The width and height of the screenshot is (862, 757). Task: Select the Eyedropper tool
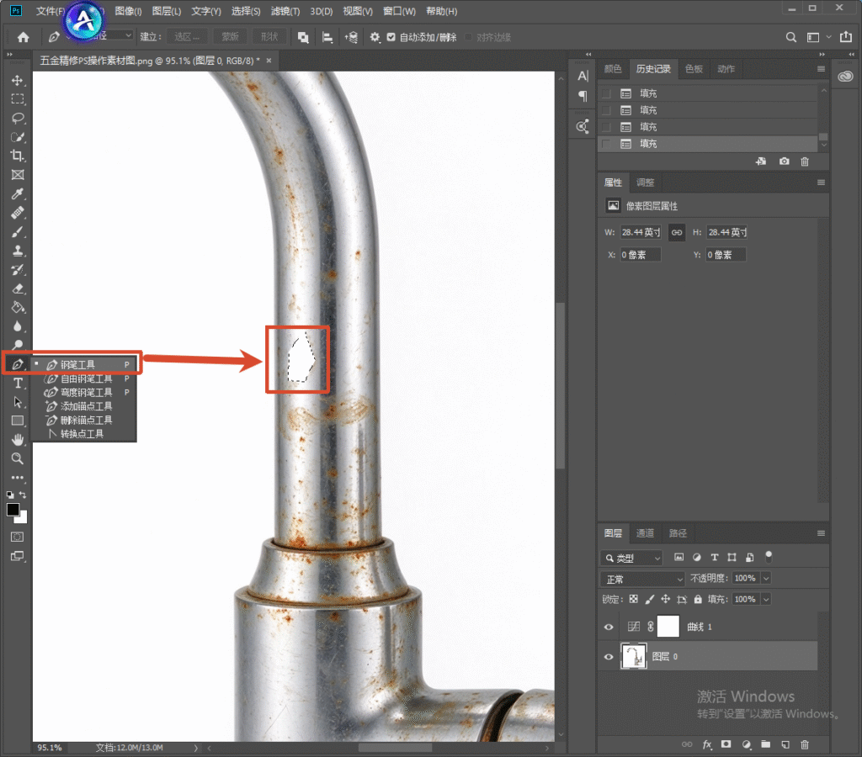(18, 194)
